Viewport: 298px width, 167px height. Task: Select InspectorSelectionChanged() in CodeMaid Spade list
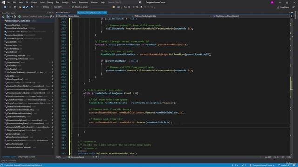(19, 148)
